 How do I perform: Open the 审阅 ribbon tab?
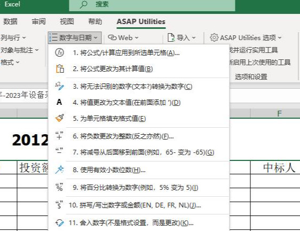click(x=38, y=21)
